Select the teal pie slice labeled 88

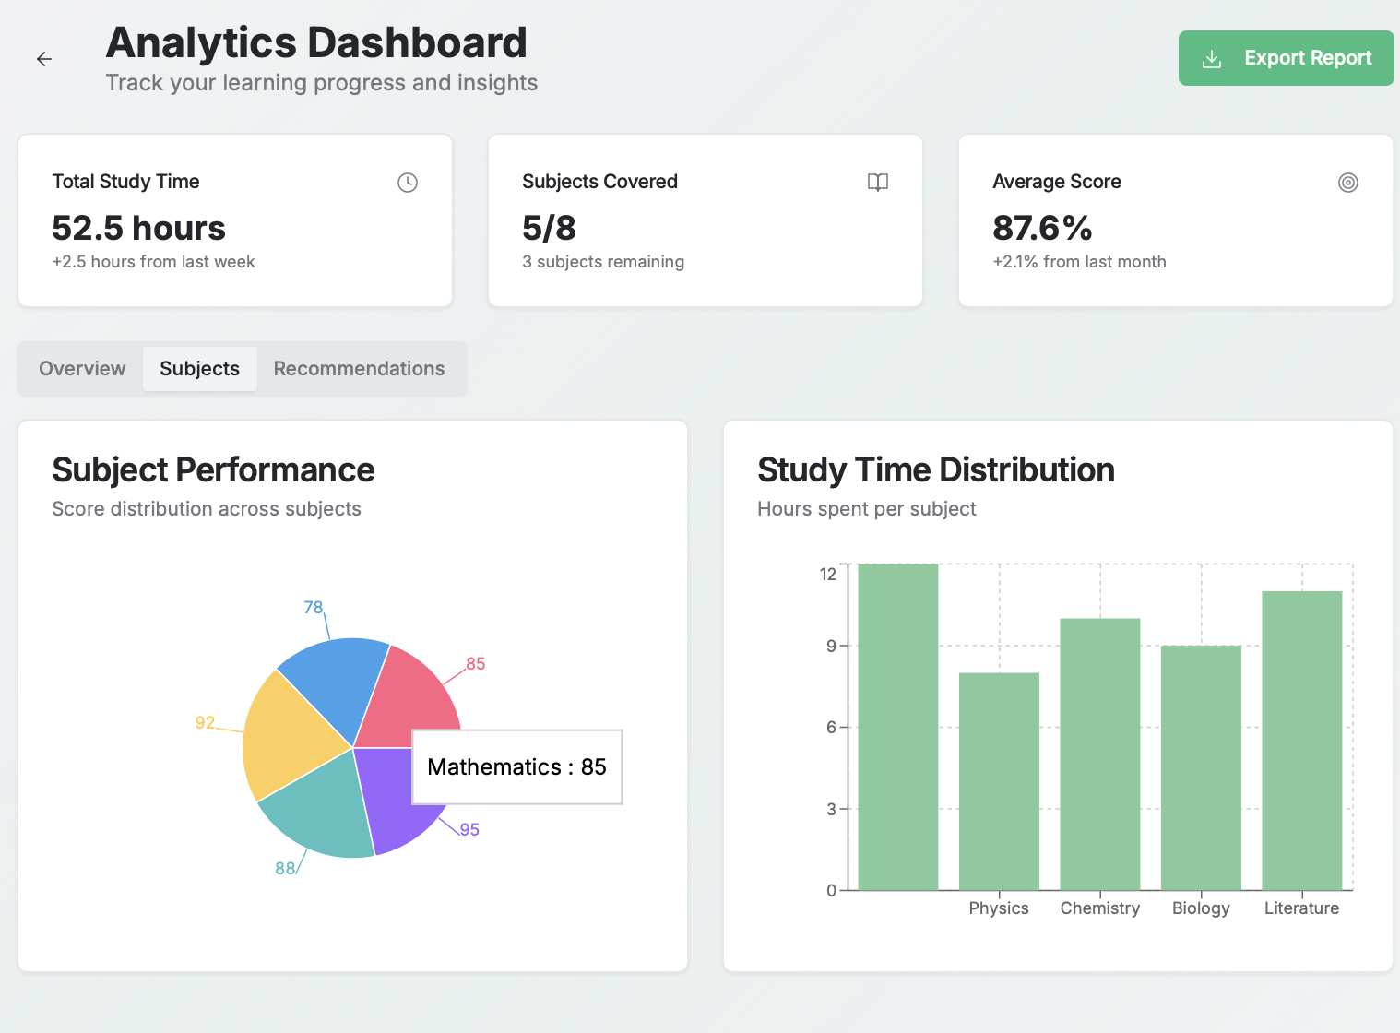(318, 812)
